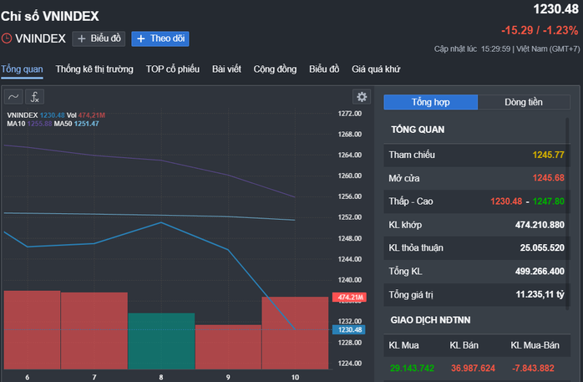The width and height of the screenshot is (583, 382).
Task: Click the 'Tổng giá trị' value 11.235,11 tỷ
Action: click(540, 294)
